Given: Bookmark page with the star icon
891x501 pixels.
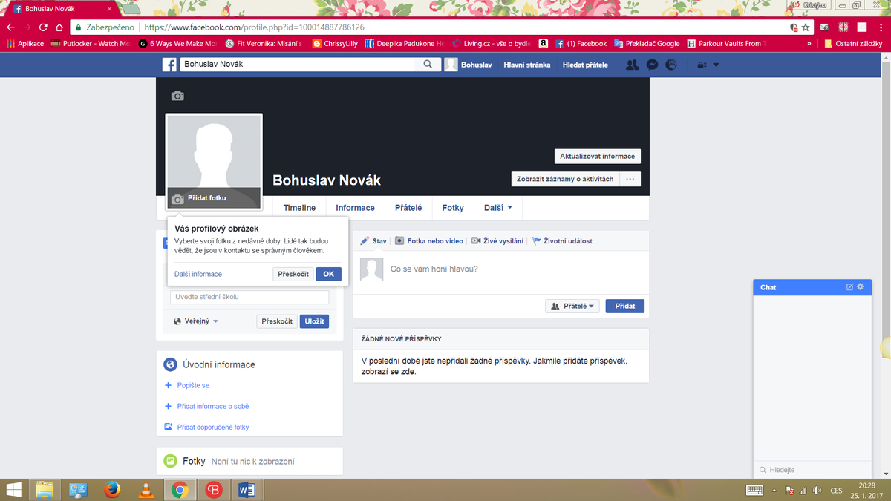Looking at the screenshot, I should 806,27.
